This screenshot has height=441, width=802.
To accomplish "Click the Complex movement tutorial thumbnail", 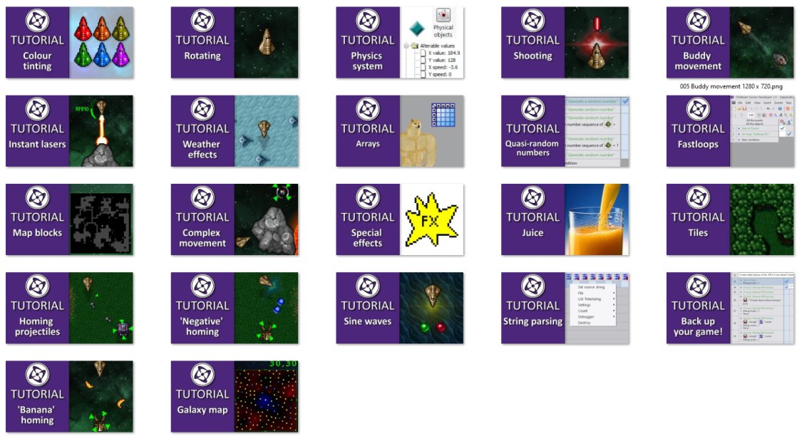I will coord(235,219).
